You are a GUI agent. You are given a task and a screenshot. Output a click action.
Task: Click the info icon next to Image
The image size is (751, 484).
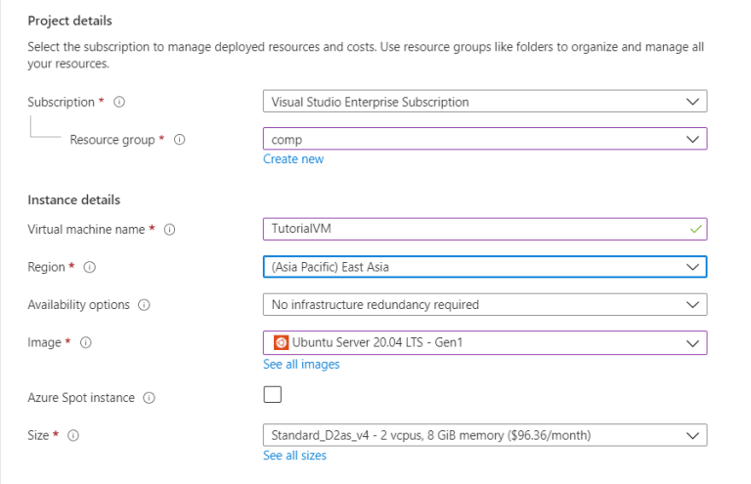(86, 342)
